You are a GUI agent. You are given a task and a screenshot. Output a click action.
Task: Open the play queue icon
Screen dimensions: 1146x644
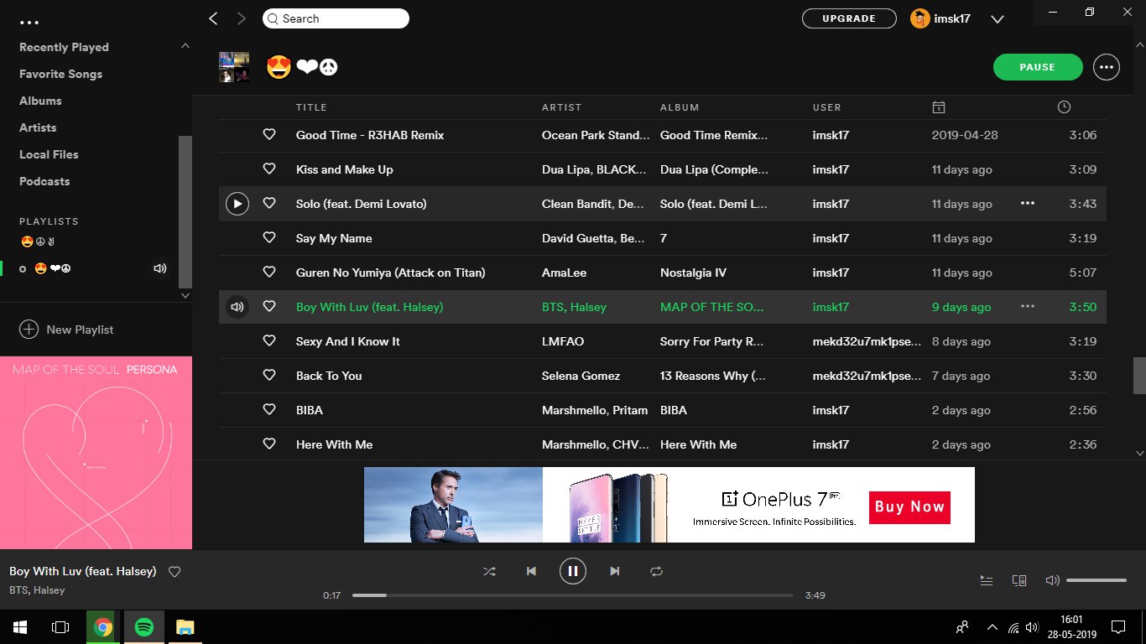point(987,580)
